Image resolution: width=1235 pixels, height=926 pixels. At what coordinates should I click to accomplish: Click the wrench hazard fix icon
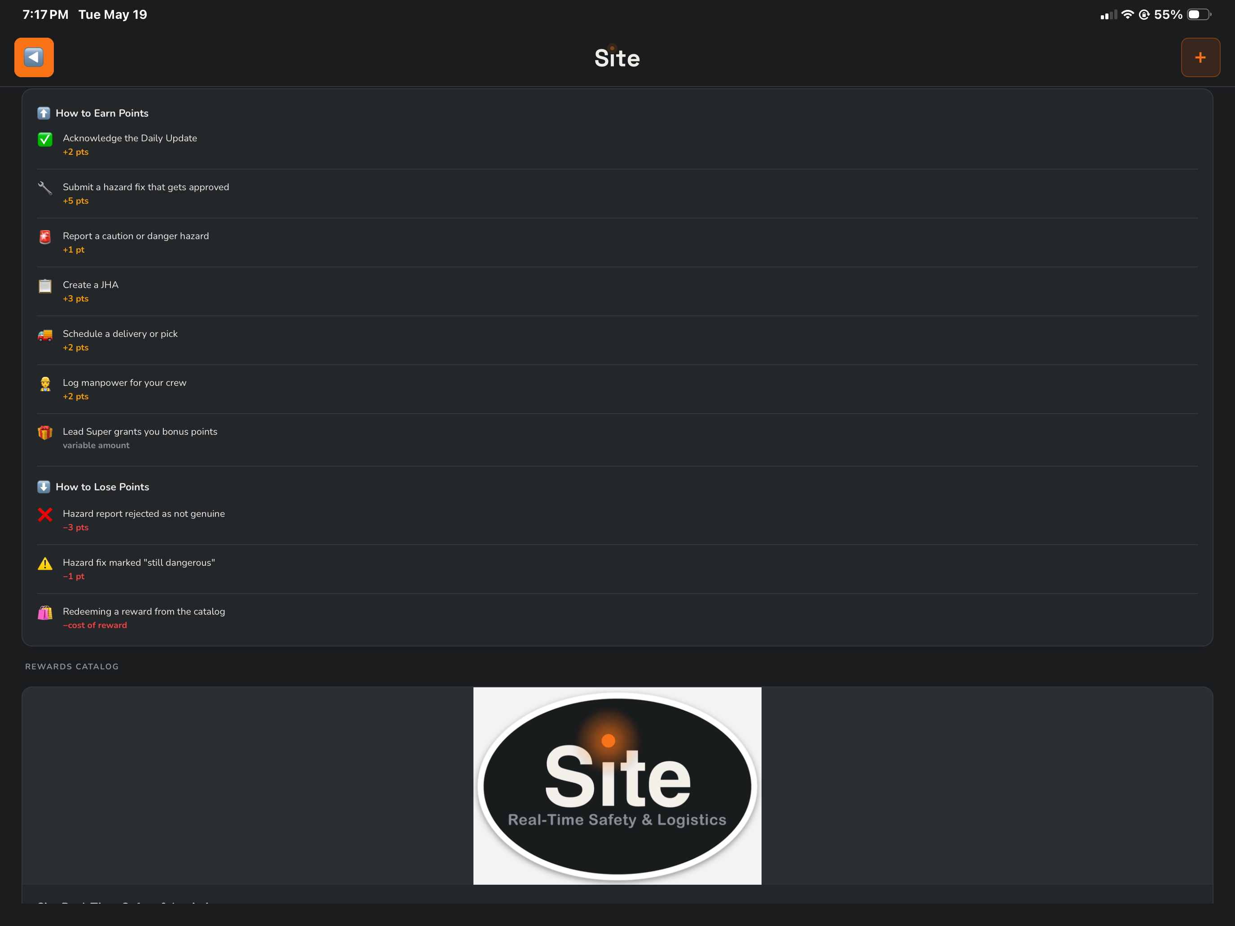pos(45,188)
